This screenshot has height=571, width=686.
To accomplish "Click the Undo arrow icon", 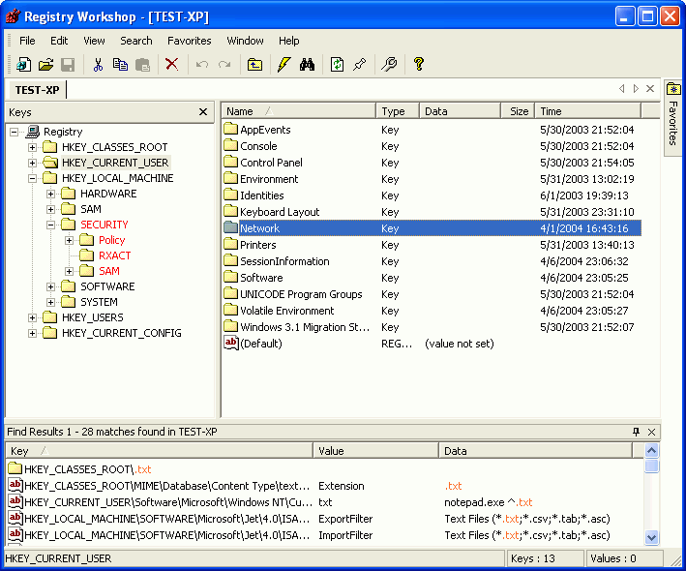I will 201,65.
